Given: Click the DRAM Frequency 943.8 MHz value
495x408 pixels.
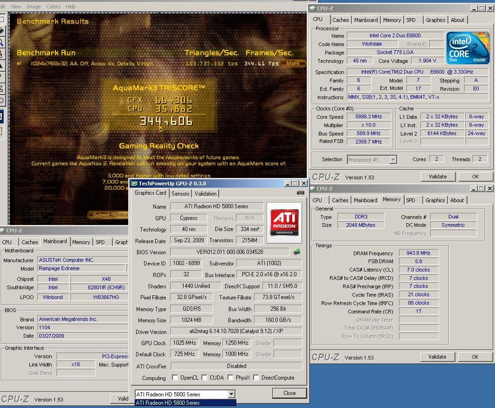Looking at the screenshot, I should (x=418, y=253).
